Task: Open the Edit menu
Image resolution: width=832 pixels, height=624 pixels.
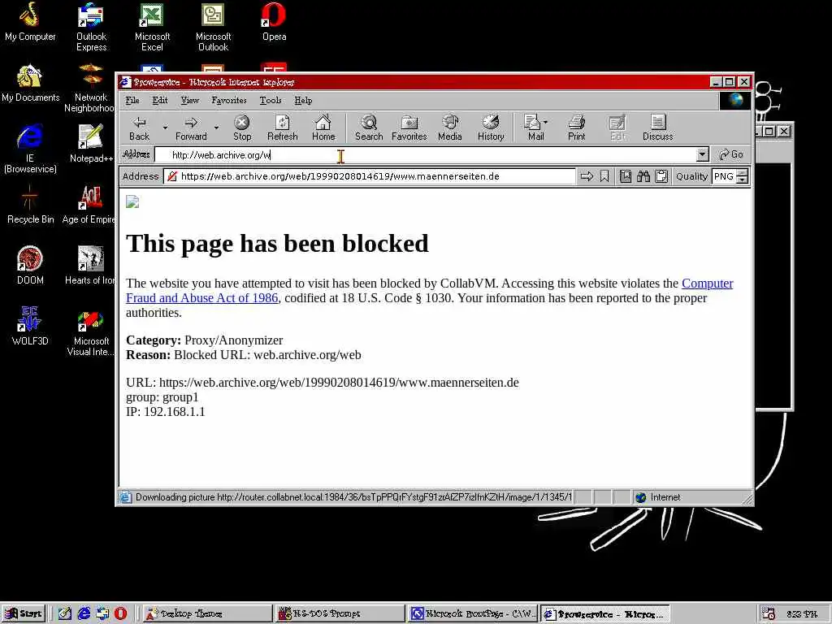Action: pyautogui.click(x=160, y=100)
